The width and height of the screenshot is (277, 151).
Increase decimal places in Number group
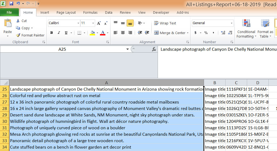(x=223, y=33)
